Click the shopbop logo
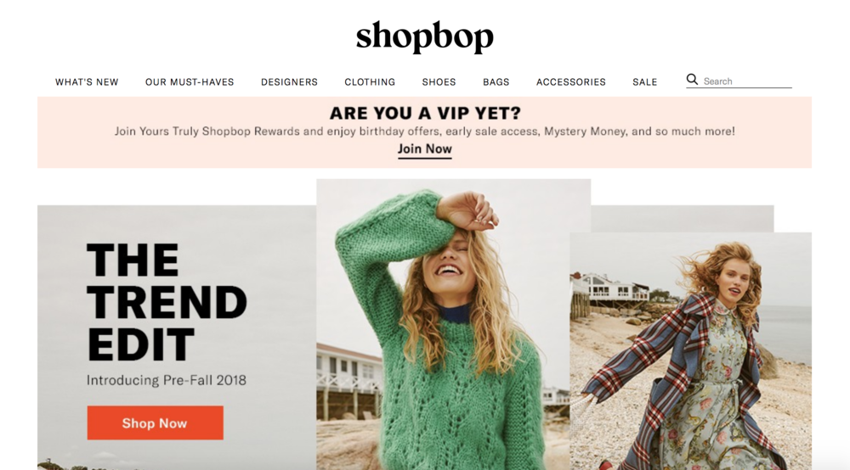 [424, 36]
